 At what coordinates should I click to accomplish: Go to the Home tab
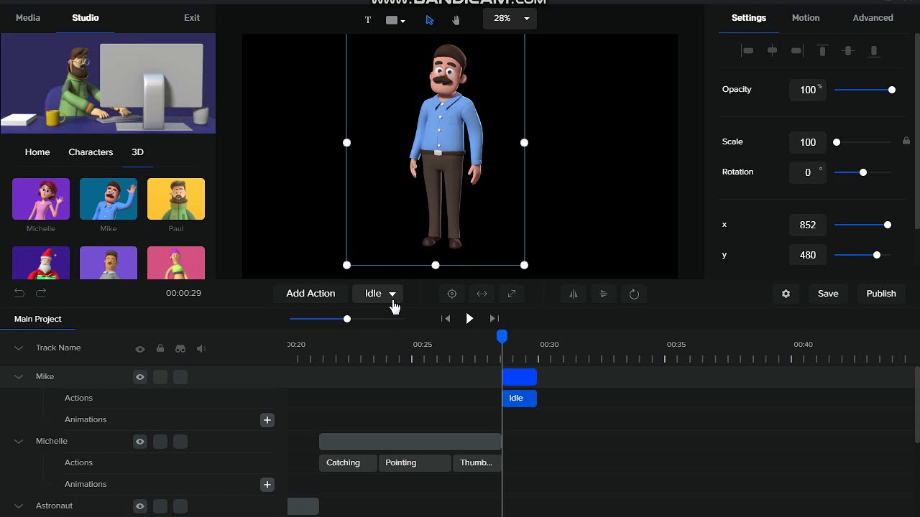click(37, 152)
